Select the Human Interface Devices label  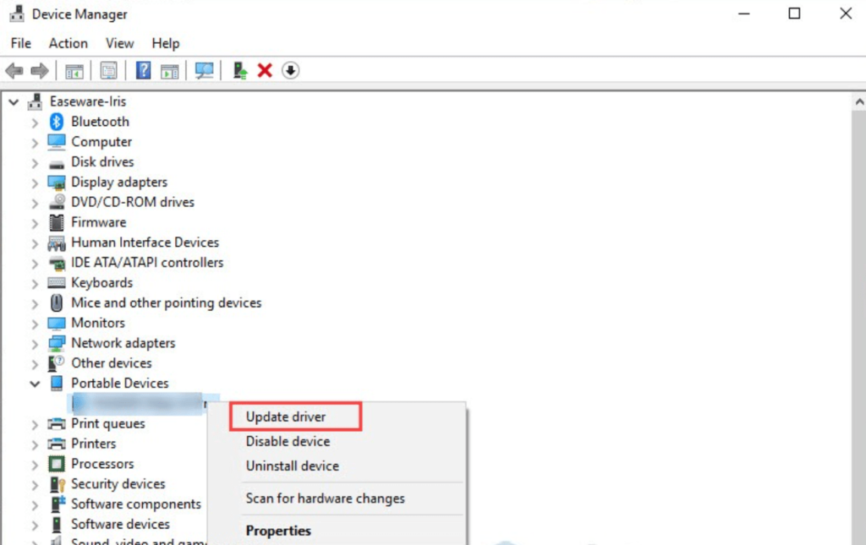(145, 243)
